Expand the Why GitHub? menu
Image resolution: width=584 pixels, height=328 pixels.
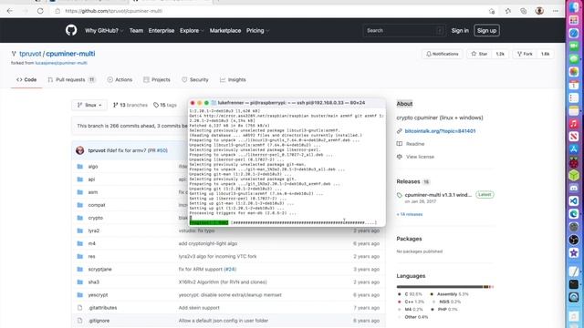coord(104,30)
